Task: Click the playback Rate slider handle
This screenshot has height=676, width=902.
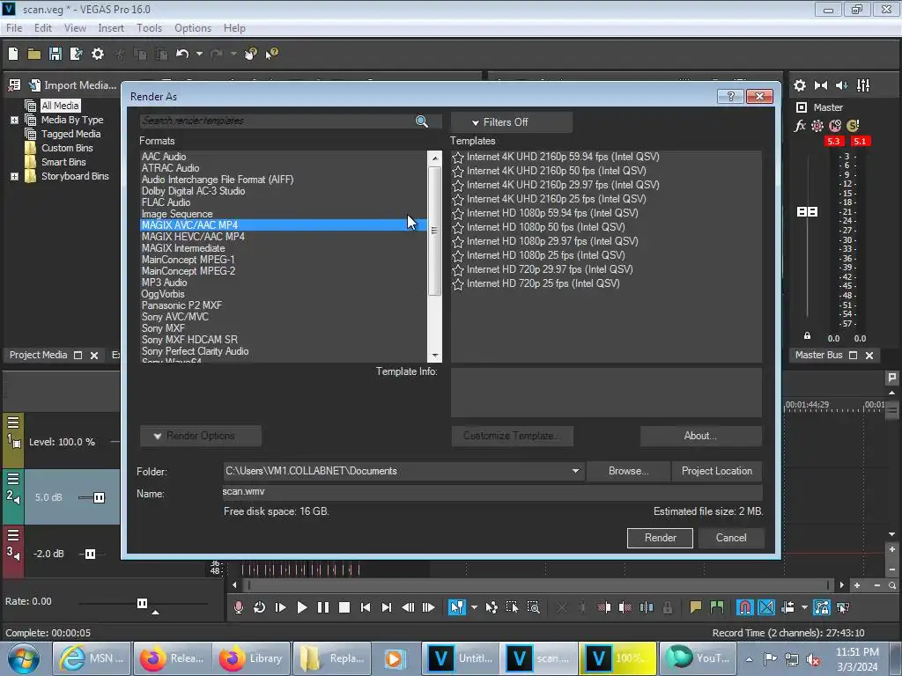Action: pyautogui.click(x=142, y=603)
